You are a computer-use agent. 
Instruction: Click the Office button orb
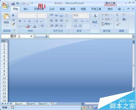5,5
